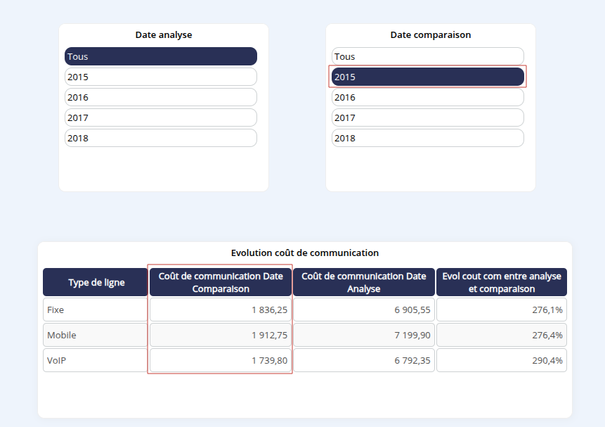Click 2015 in Date comparaison slicer

[x=428, y=77]
